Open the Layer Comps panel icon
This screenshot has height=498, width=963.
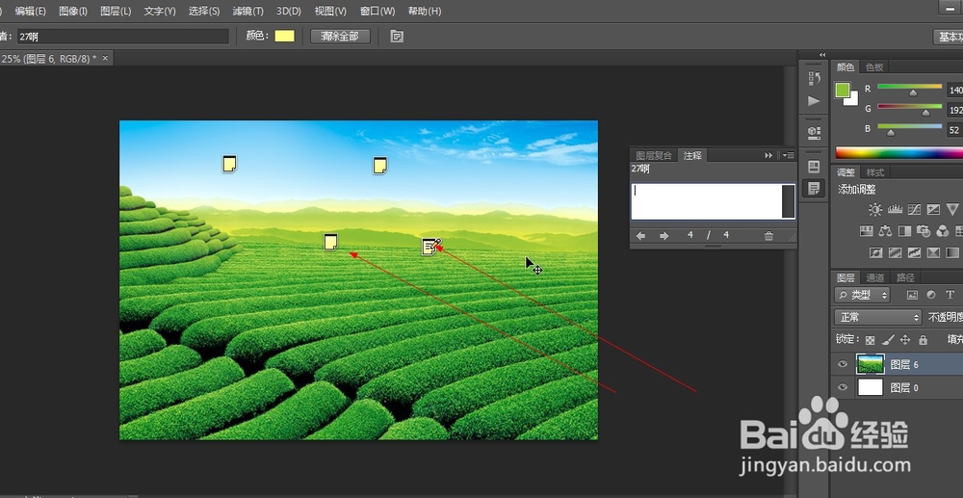click(815, 167)
